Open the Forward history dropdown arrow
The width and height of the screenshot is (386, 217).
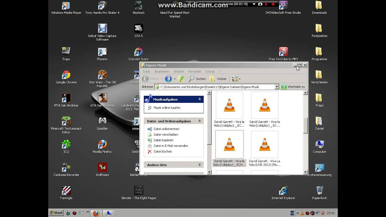175,79
